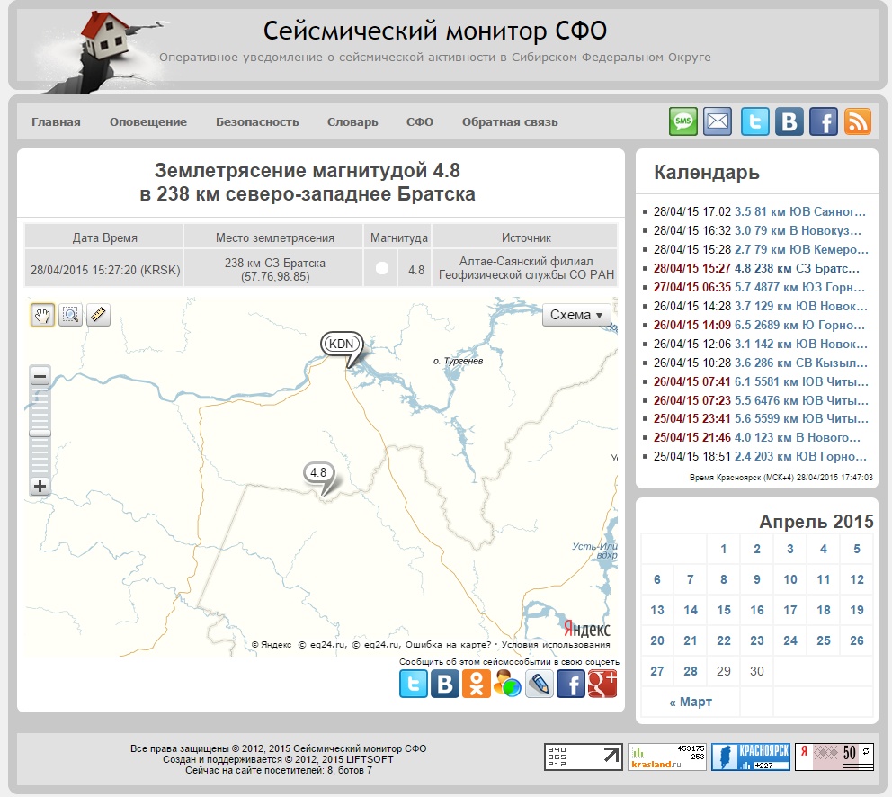Click the map zoom level slider handle
Screen dimensions: 892x797
[x=40, y=434]
